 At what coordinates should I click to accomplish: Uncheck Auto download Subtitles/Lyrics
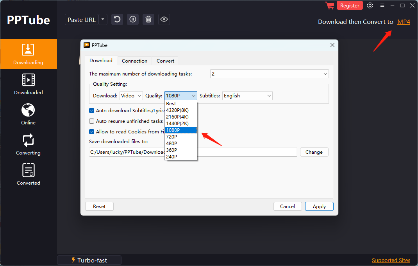tap(91, 110)
